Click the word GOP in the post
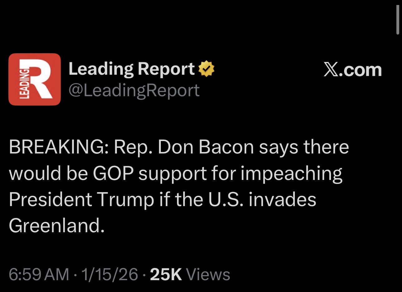Image resolution: width=402 pixels, height=292 pixels. [x=113, y=173]
